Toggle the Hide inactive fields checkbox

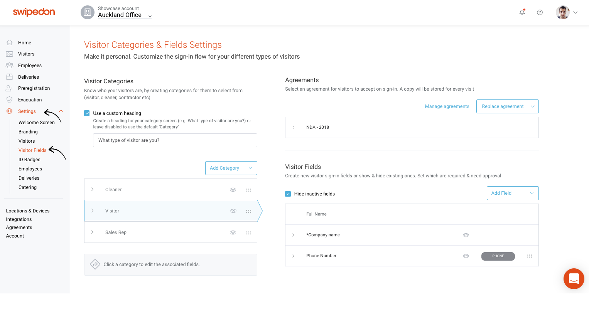pyautogui.click(x=288, y=194)
